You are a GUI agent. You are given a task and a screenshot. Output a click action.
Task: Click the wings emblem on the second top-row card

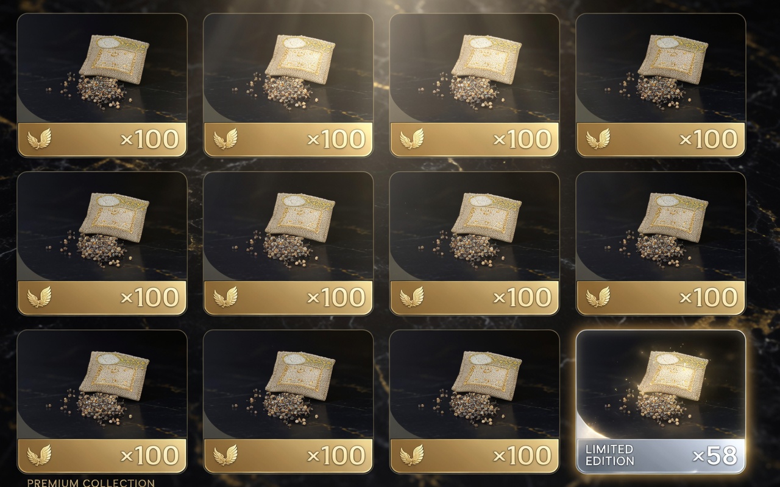click(x=225, y=139)
